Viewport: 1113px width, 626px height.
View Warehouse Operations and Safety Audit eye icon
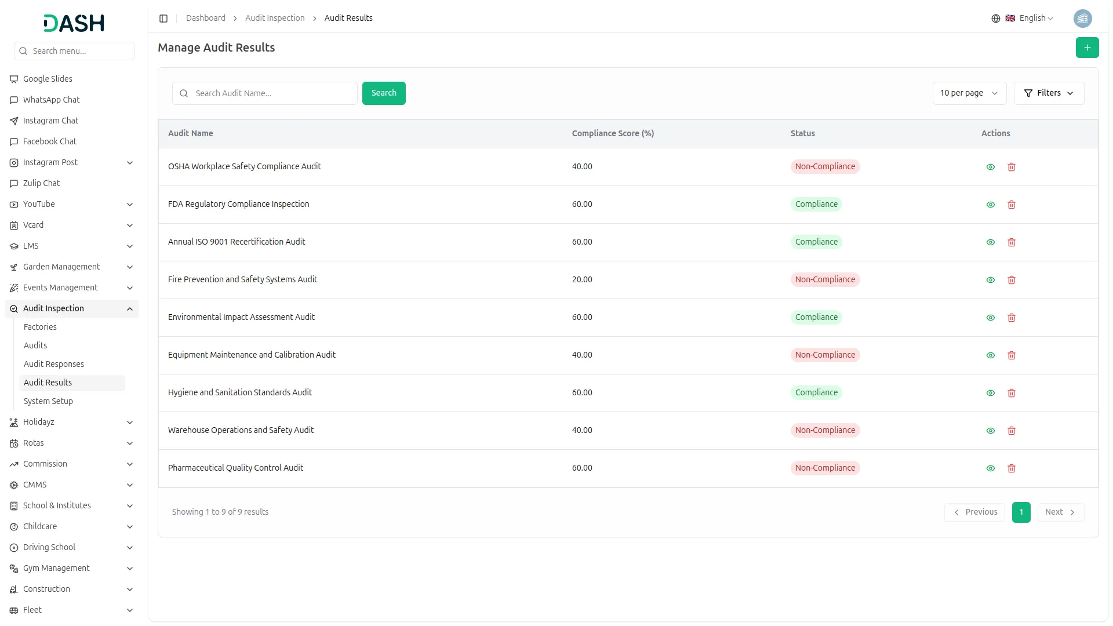(x=991, y=431)
